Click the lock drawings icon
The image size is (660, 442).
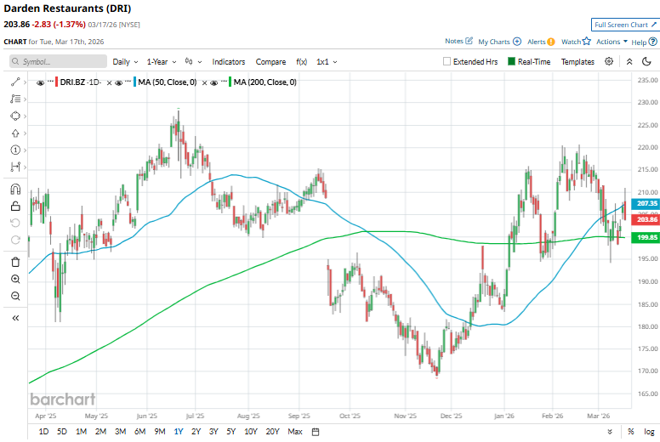[x=15, y=206]
